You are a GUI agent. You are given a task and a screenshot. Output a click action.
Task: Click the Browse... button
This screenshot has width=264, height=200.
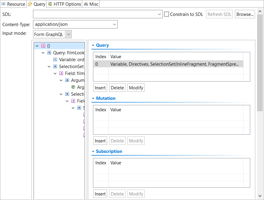245,14
